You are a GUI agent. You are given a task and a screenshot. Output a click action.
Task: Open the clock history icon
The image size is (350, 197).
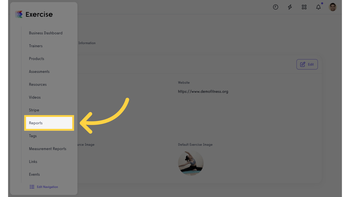(275, 7)
